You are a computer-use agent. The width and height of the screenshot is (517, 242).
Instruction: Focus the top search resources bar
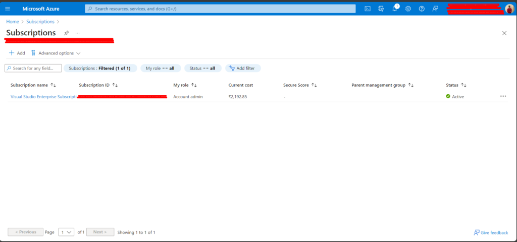click(220, 9)
